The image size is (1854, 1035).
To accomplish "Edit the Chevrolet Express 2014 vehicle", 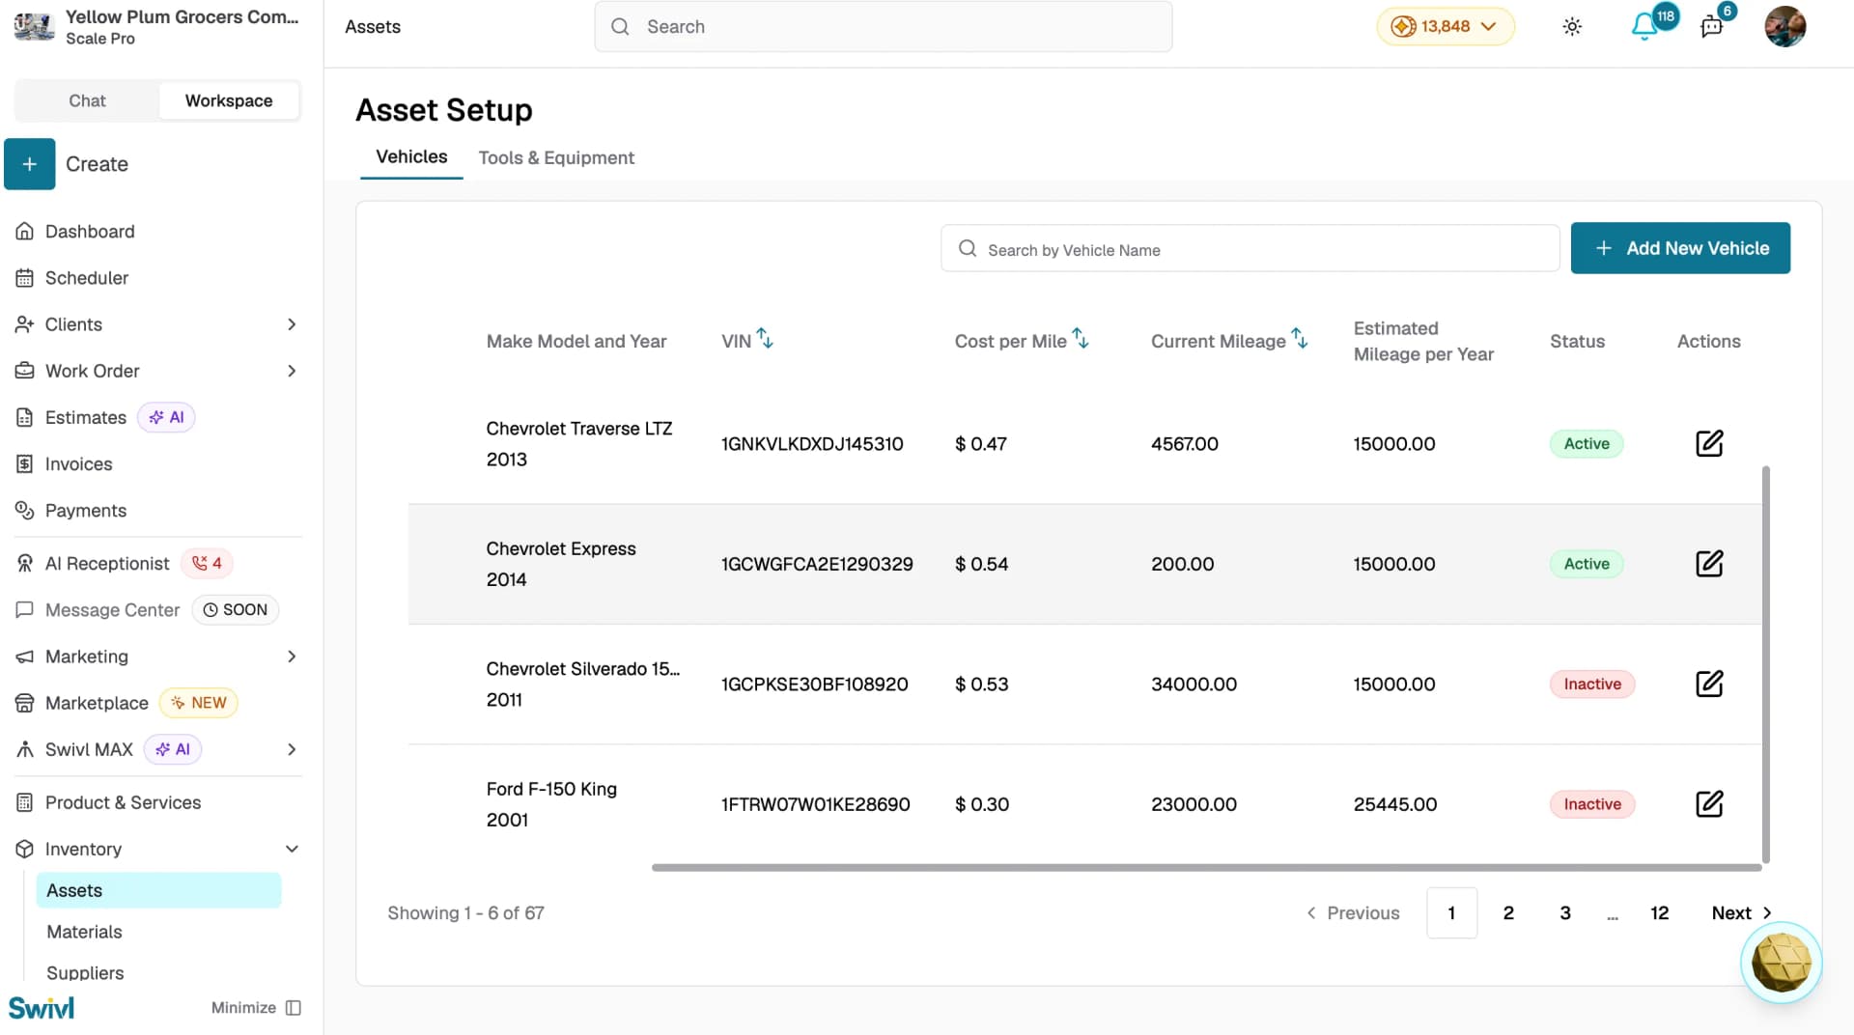I will click(x=1709, y=563).
